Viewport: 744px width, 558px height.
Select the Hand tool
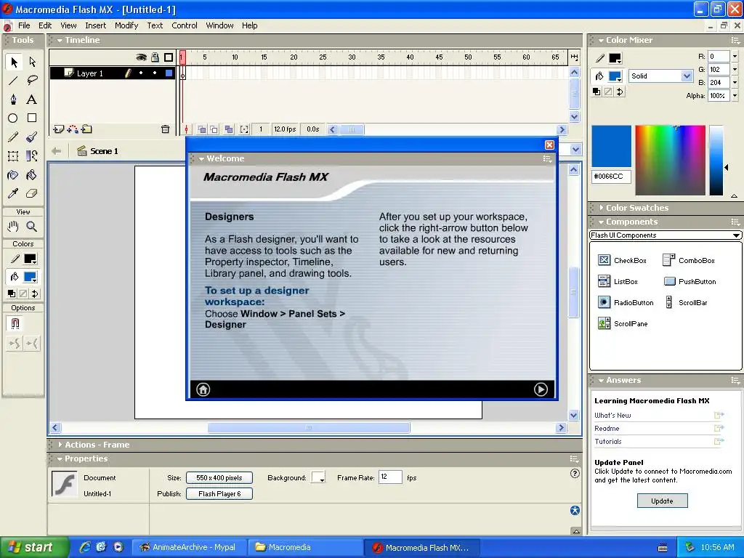(x=13, y=227)
